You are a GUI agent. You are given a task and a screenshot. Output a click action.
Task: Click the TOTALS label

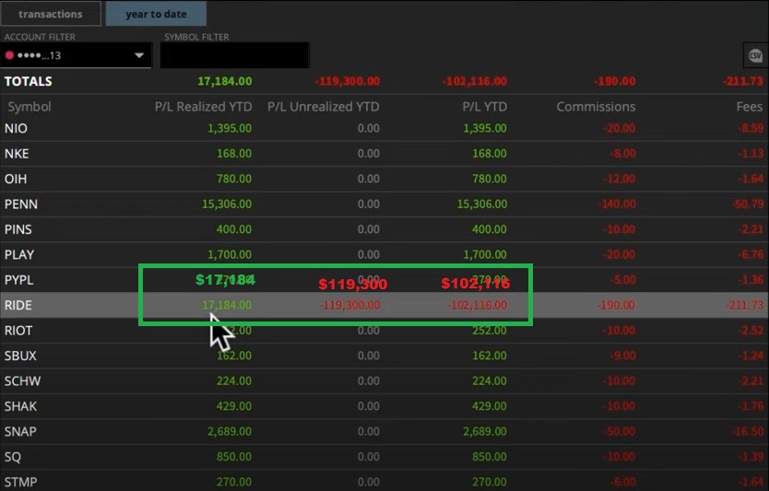[28, 81]
